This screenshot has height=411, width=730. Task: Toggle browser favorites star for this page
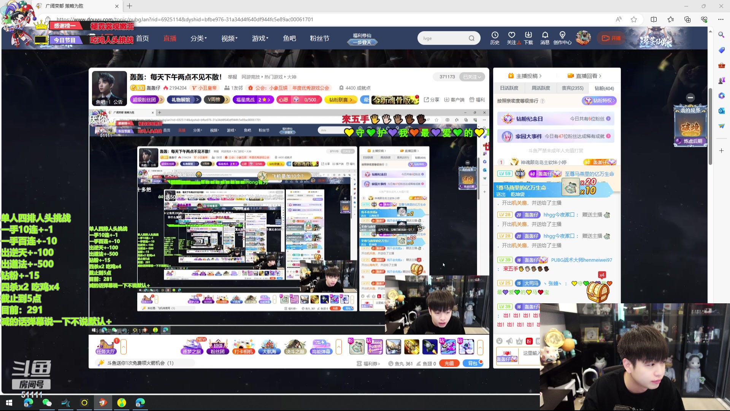click(x=634, y=19)
